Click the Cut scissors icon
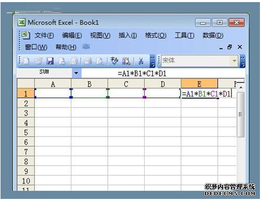Screen dimensions: 261x201 tap(141, 61)
